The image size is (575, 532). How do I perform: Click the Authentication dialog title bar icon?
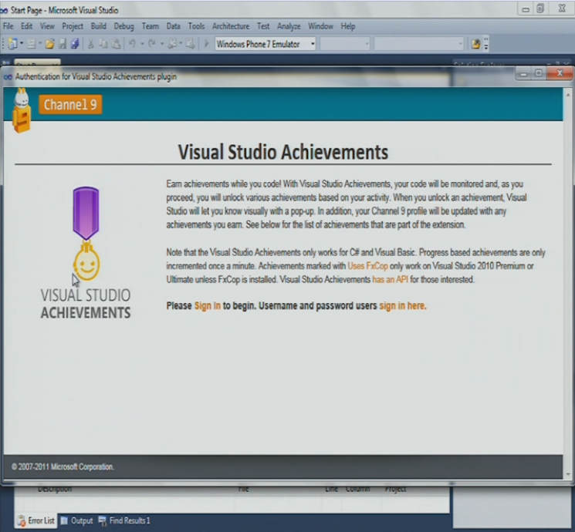tap(8, 77)
